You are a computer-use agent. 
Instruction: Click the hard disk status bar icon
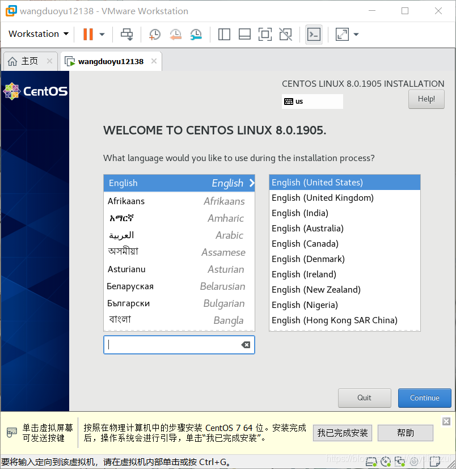tap(371, 463)
